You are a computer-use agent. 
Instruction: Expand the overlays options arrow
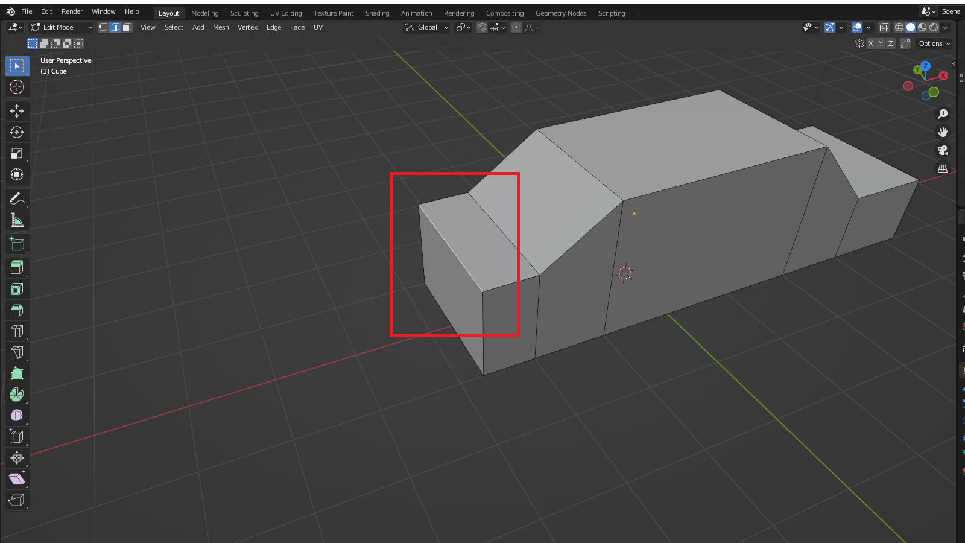[x=868, y=27]
